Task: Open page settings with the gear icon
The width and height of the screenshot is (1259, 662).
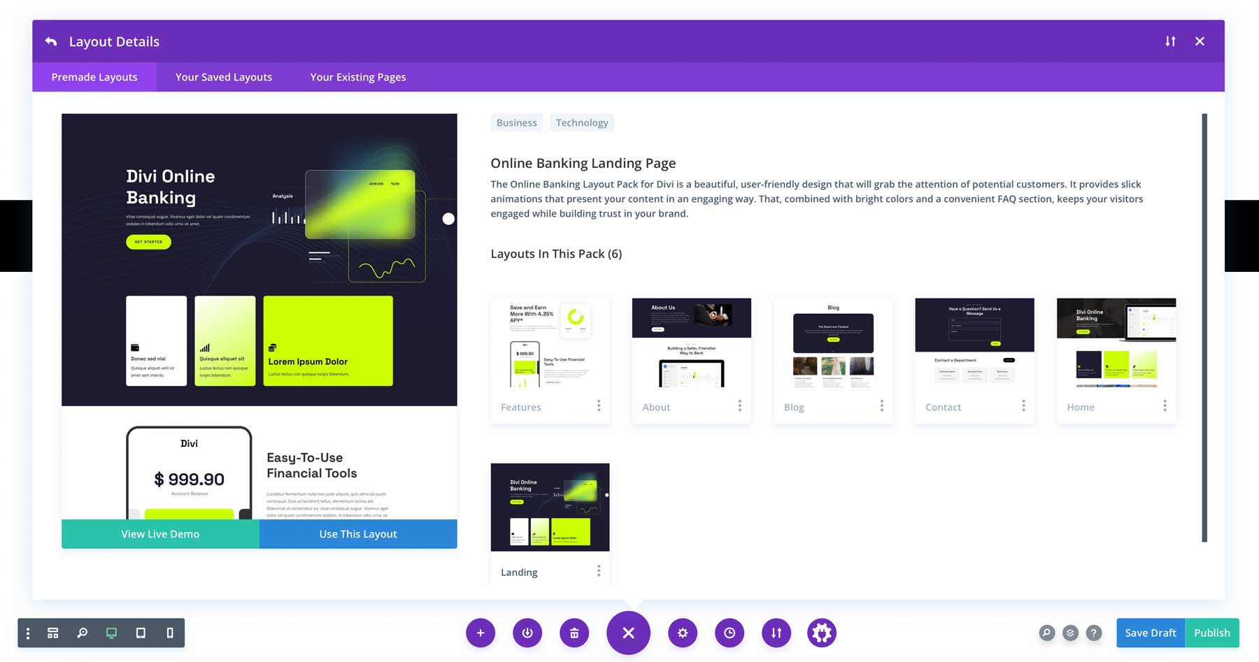Action: coord(683,633)
